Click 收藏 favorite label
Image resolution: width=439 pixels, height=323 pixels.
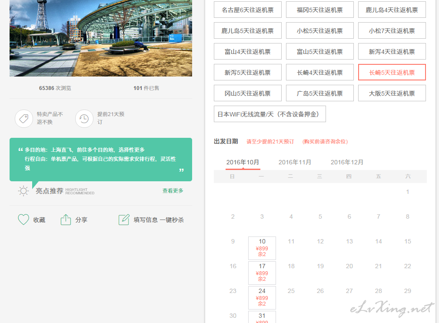(x=39, y=220)
